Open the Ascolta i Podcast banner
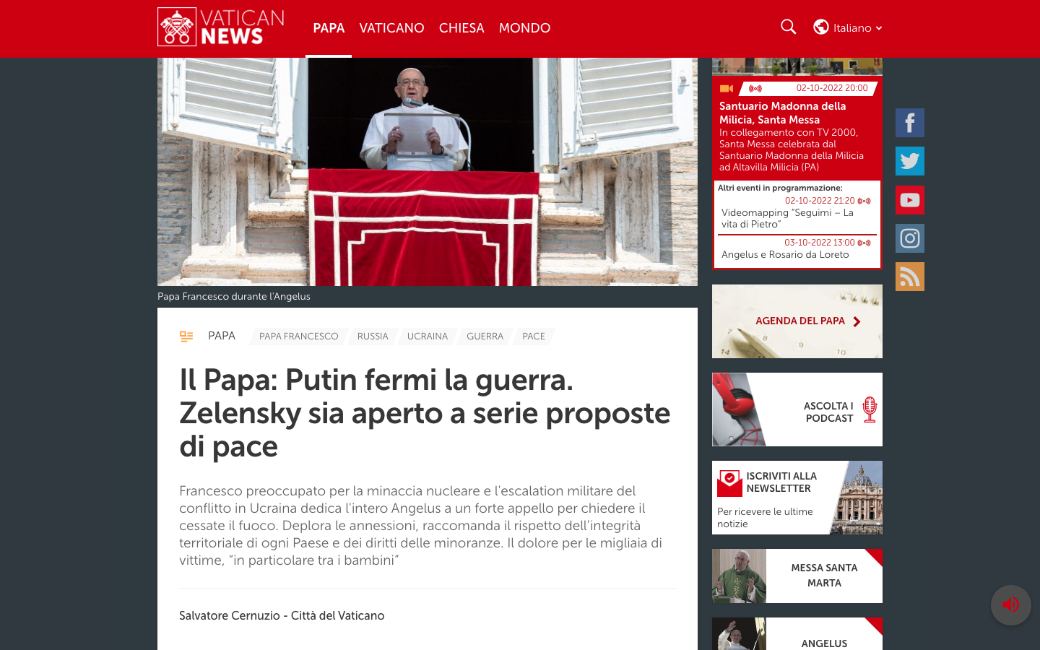 (797, 409)
